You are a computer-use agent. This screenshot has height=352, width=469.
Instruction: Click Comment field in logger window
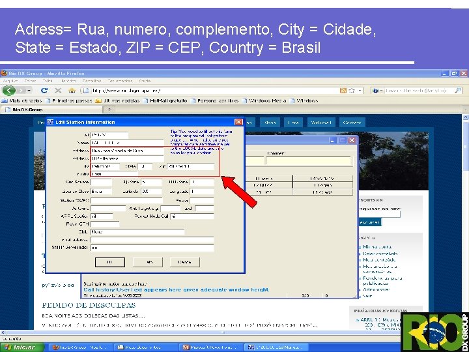tap(308, 161)
